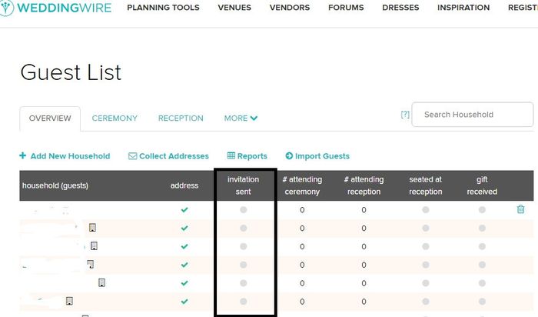538x317 pixels.
Task: Click the Reports table icon
Action: coord(231,156)
